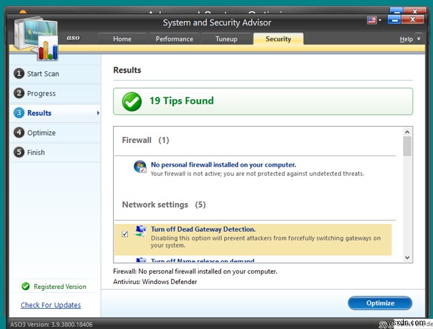Click the step 2 circle icon
Image resolution: width=433 pixels, height=329 pixels.
18,93
